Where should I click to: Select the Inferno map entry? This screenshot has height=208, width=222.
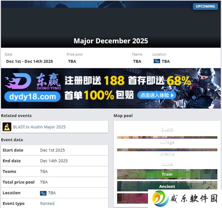tap(167, 154)
